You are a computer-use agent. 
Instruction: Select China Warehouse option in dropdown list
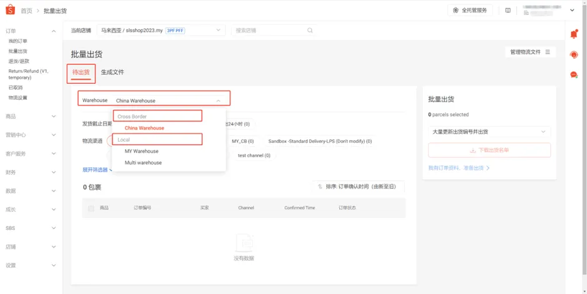click(x=144, y=128)
